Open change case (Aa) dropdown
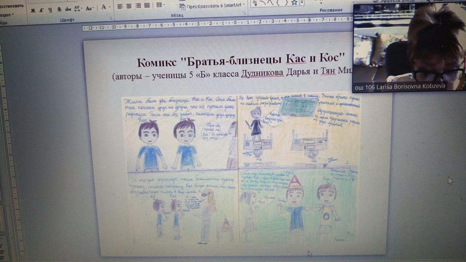466x262 pixels. [x=90, y=8]
